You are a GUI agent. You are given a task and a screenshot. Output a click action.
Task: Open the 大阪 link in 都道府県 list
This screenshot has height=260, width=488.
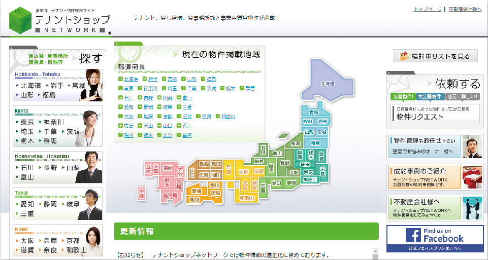point(128,117)
